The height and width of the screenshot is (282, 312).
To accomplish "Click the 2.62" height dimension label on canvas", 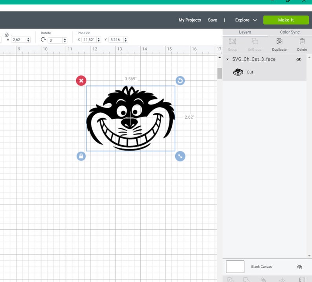I will [x=189, y=117].
